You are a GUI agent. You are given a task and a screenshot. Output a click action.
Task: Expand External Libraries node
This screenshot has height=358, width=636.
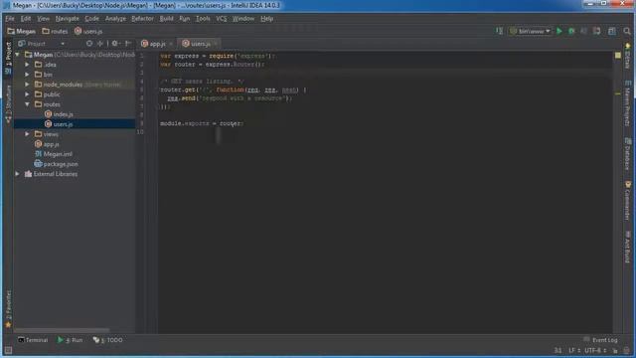pos(18,174)
